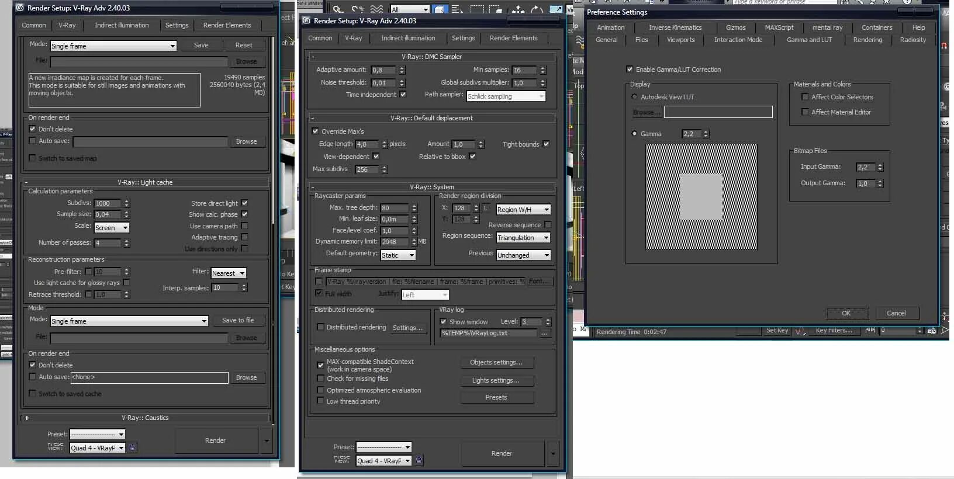Viewport: 954px width, 479px height.
Task: Enable Affect Material Editor checkbox
Action: pyautogui.click(x=805, y=112)
